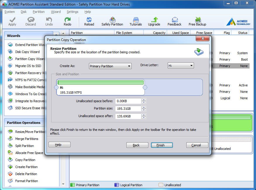256x190 pixels.
Task: Increase unallocated space after value
Action: coord(144,115)
